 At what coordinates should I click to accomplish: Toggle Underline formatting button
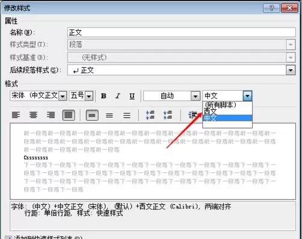pyautogui.click(x=132, y=96)
